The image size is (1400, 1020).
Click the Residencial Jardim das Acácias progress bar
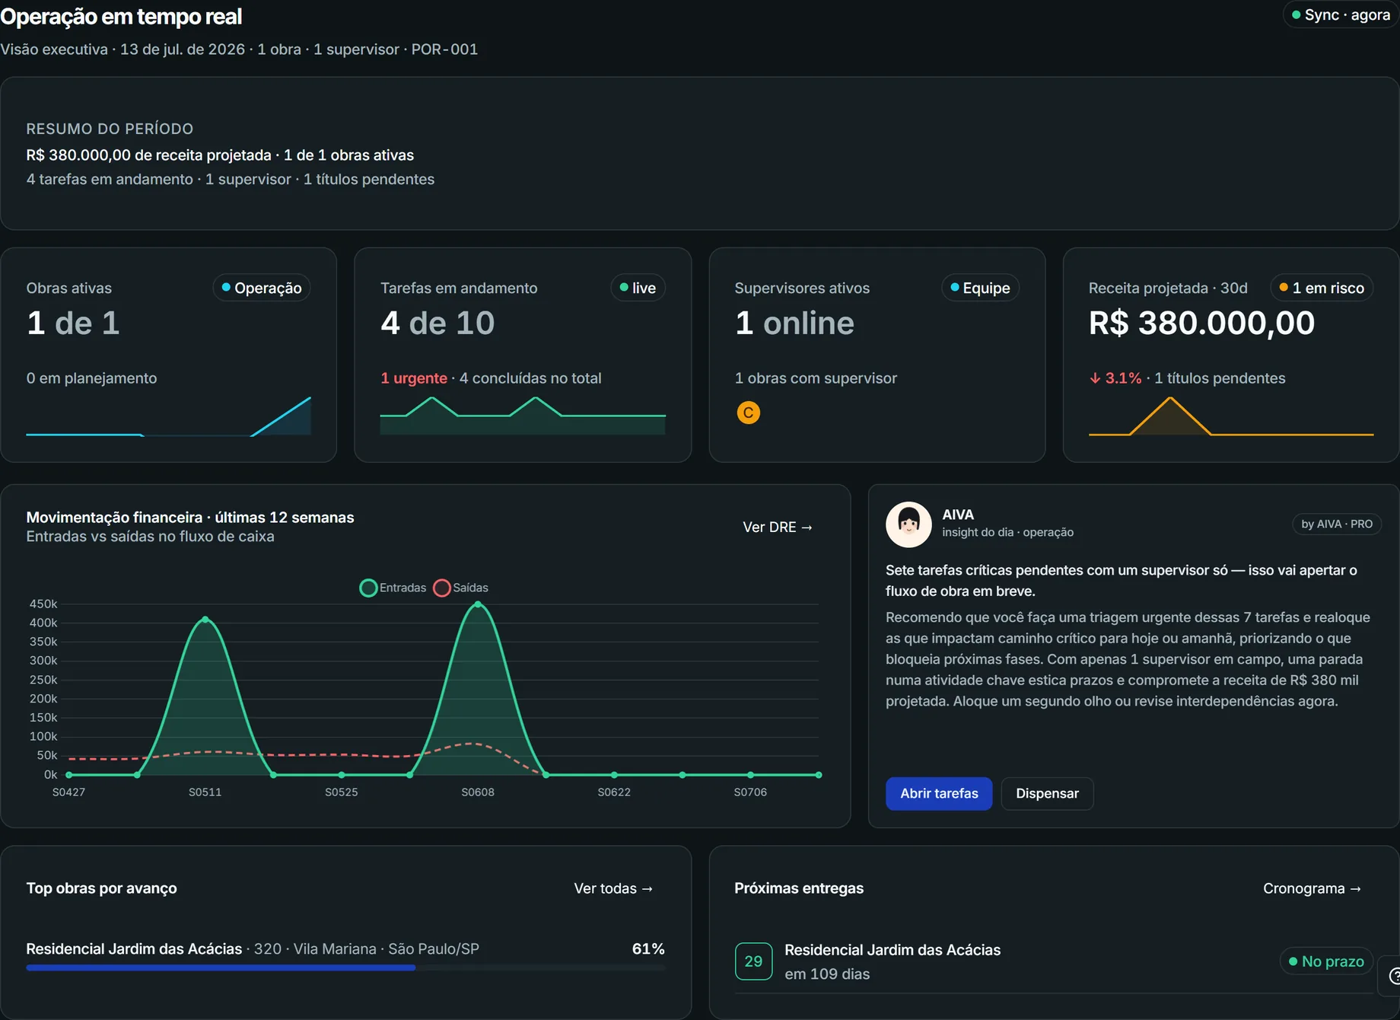point(345,967)
